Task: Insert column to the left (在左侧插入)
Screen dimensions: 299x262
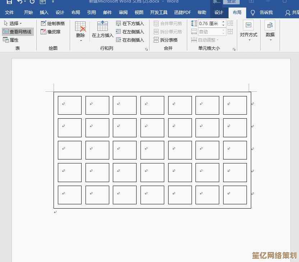Action: tap(130, 32)
